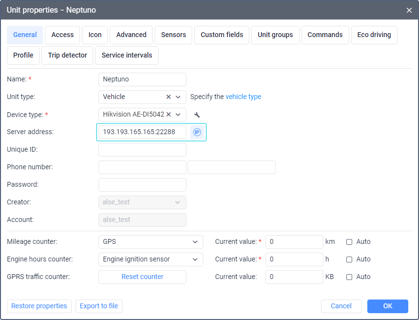This screenshot has width=419, height=320.
Task: Switch to the Trip detector tab
Action: 67,55
